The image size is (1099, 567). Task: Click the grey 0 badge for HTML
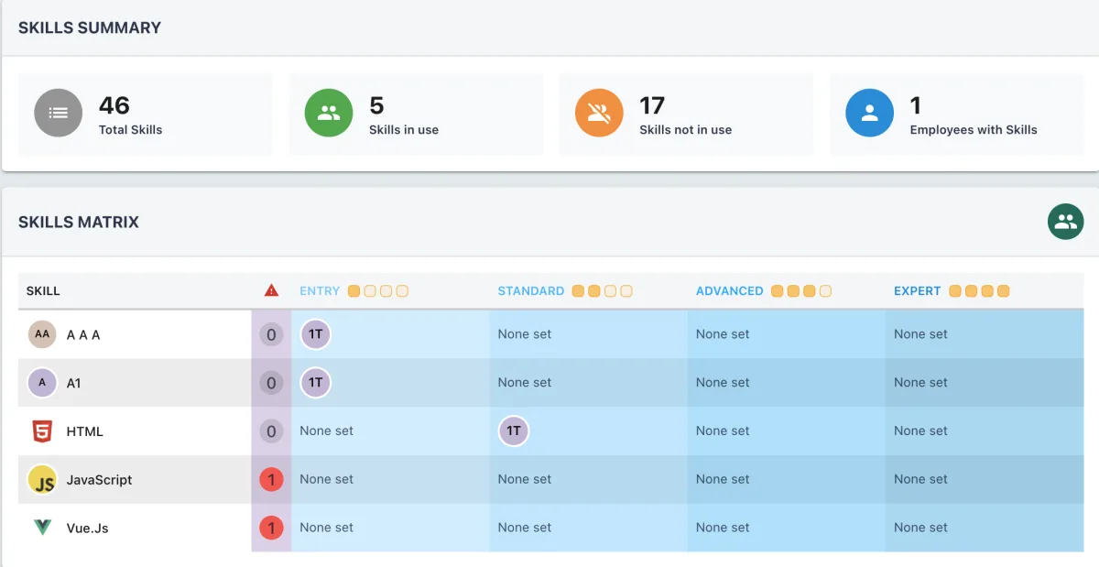click(271, 431)
